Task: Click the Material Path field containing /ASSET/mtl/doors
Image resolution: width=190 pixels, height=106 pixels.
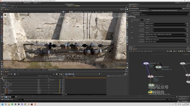Action: [x=165, y=31]
